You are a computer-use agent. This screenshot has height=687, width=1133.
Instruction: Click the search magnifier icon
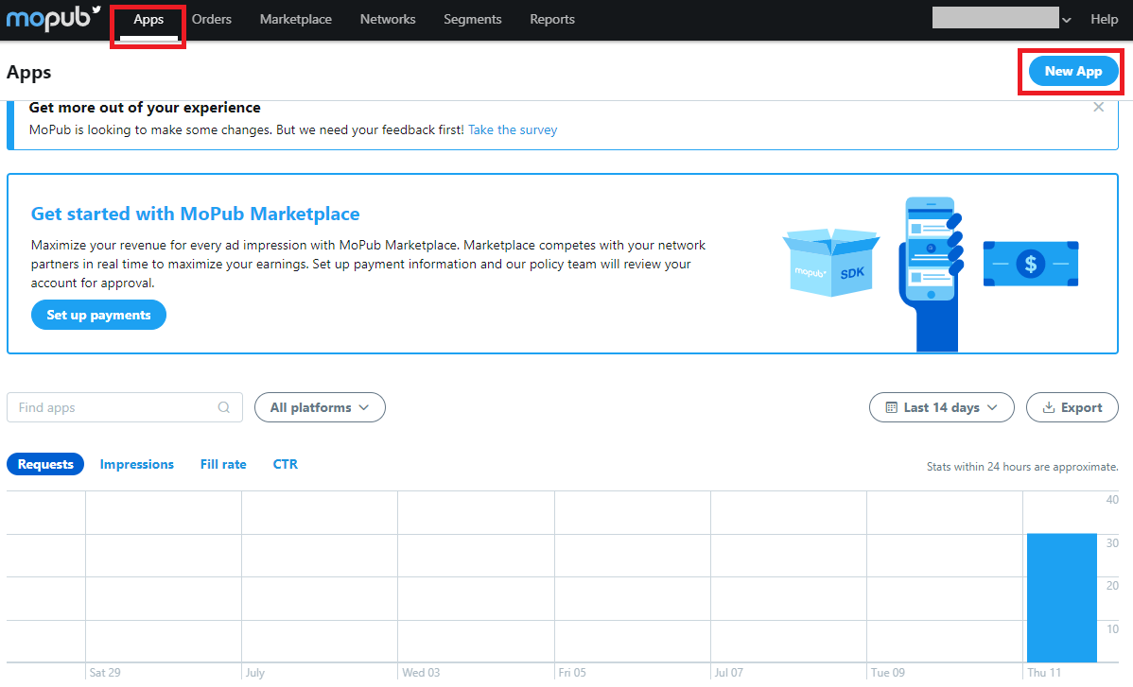pyautogui.click(x=224, y=407)
